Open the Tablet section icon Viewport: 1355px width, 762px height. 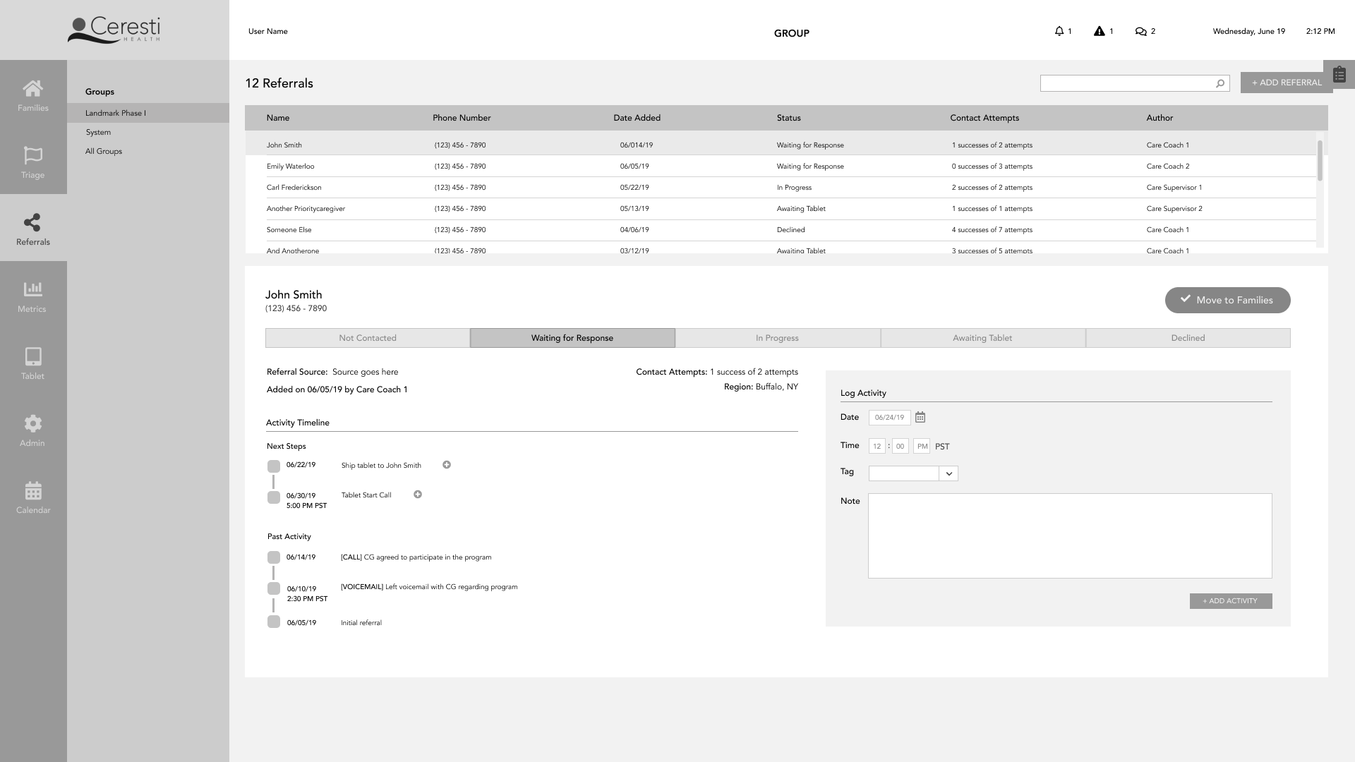(33, 356)
